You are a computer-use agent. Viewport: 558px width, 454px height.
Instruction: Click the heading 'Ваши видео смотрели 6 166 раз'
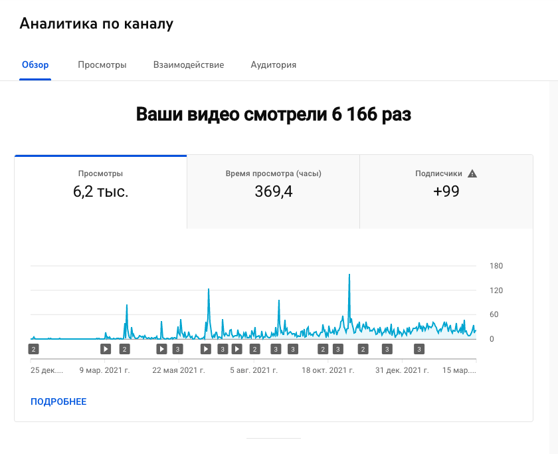(x=274, y=114)
